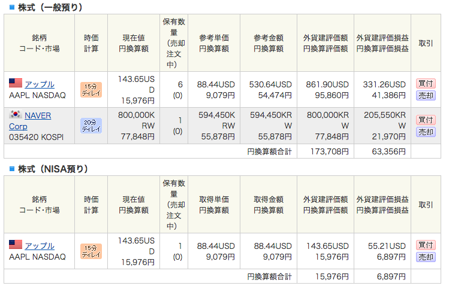
Task: Click the 取得単価 column header in the NISA table
Action: [214, 199]
